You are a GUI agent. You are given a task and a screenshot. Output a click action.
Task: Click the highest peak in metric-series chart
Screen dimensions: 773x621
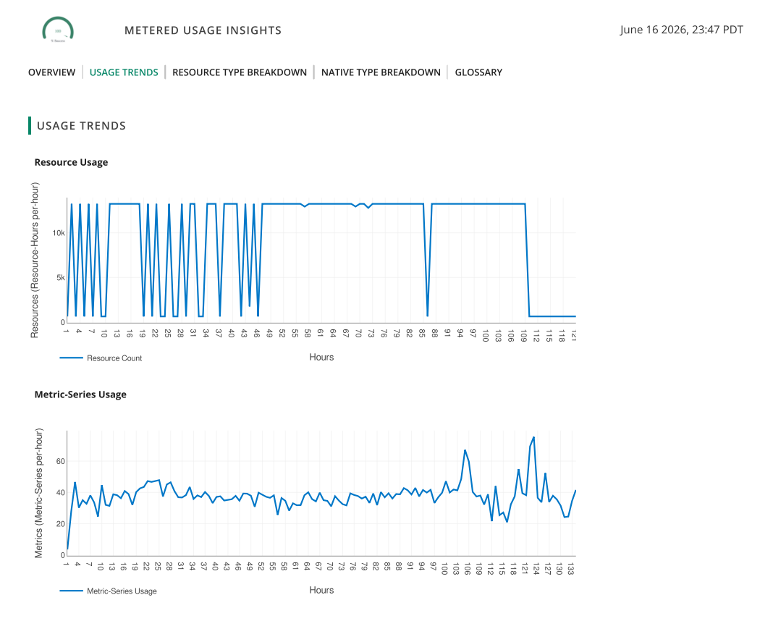tap(533, 437)
